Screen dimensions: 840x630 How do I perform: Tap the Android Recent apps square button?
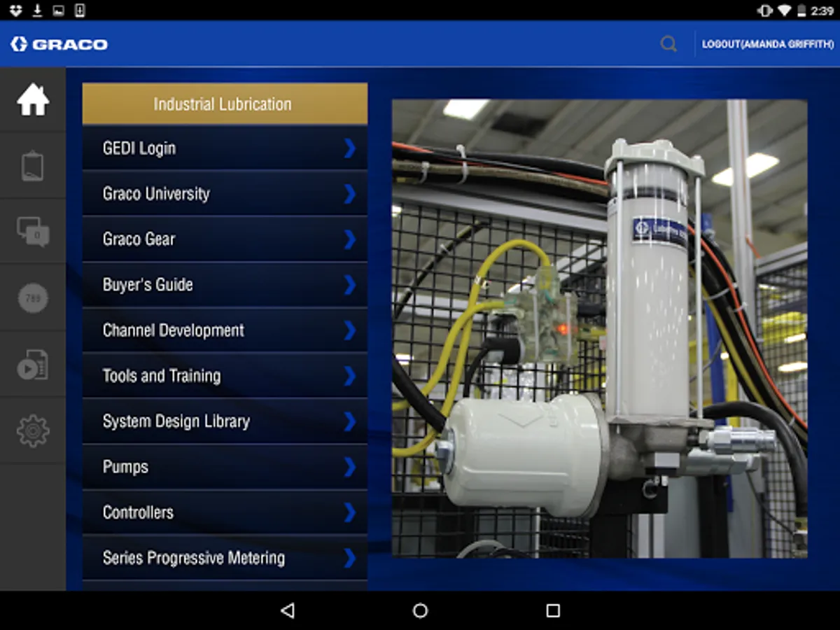[x=553, y=610]
